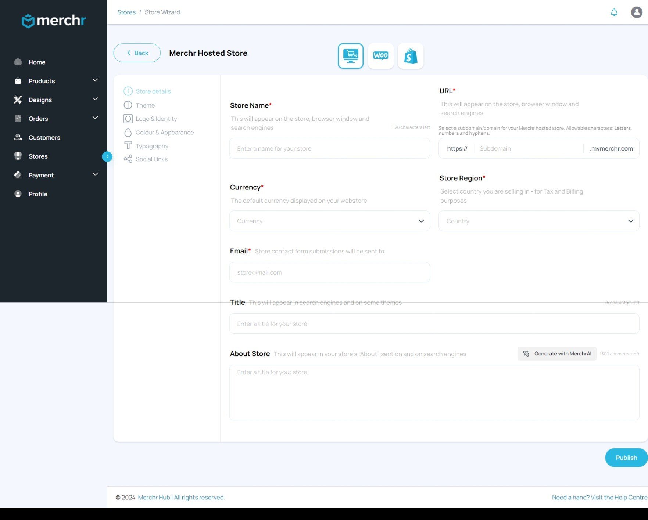Focus the Store Name input field
The image size is (648, 520).
[329, 149]
